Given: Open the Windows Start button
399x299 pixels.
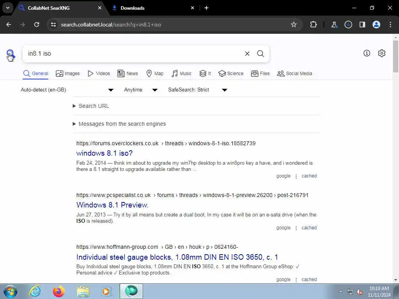Looking at the screenshot, I should pyautogui.click(x=11, y=291).
